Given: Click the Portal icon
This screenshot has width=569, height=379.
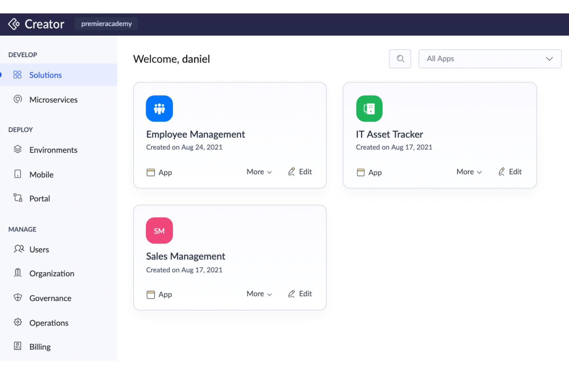Looking at the screenshot, I should (x=18, y=198).
